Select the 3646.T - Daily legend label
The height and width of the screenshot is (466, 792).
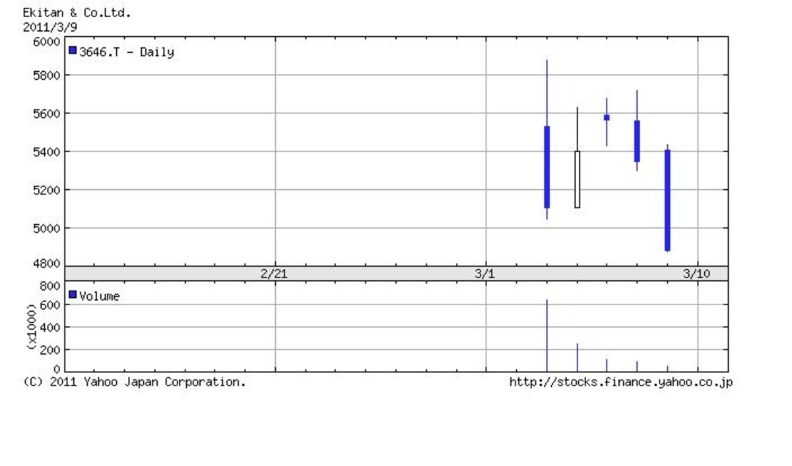tap(127, 52)
